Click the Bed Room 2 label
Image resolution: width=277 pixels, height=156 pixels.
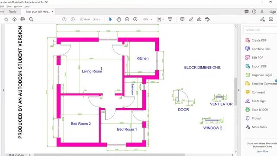click(81, 124)
